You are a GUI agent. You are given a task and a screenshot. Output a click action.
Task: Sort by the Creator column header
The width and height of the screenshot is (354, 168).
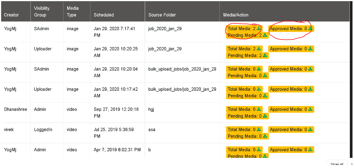[x=11, y=15]
